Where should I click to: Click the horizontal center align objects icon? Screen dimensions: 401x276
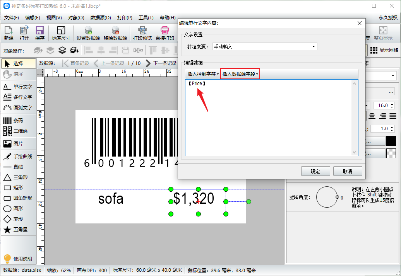pyautogui.click(x=101, y=50)
